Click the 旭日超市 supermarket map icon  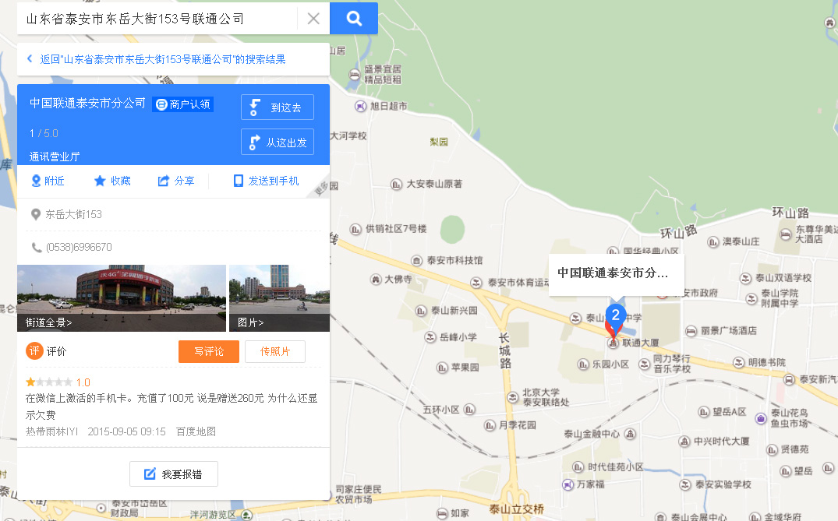click(361, 106)
